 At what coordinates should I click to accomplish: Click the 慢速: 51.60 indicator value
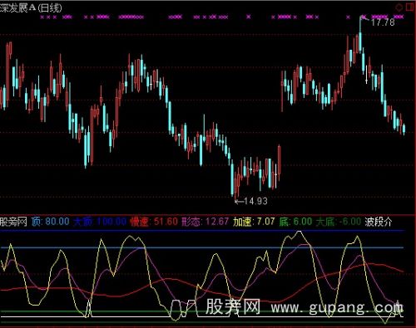click(x=154, y=222)
